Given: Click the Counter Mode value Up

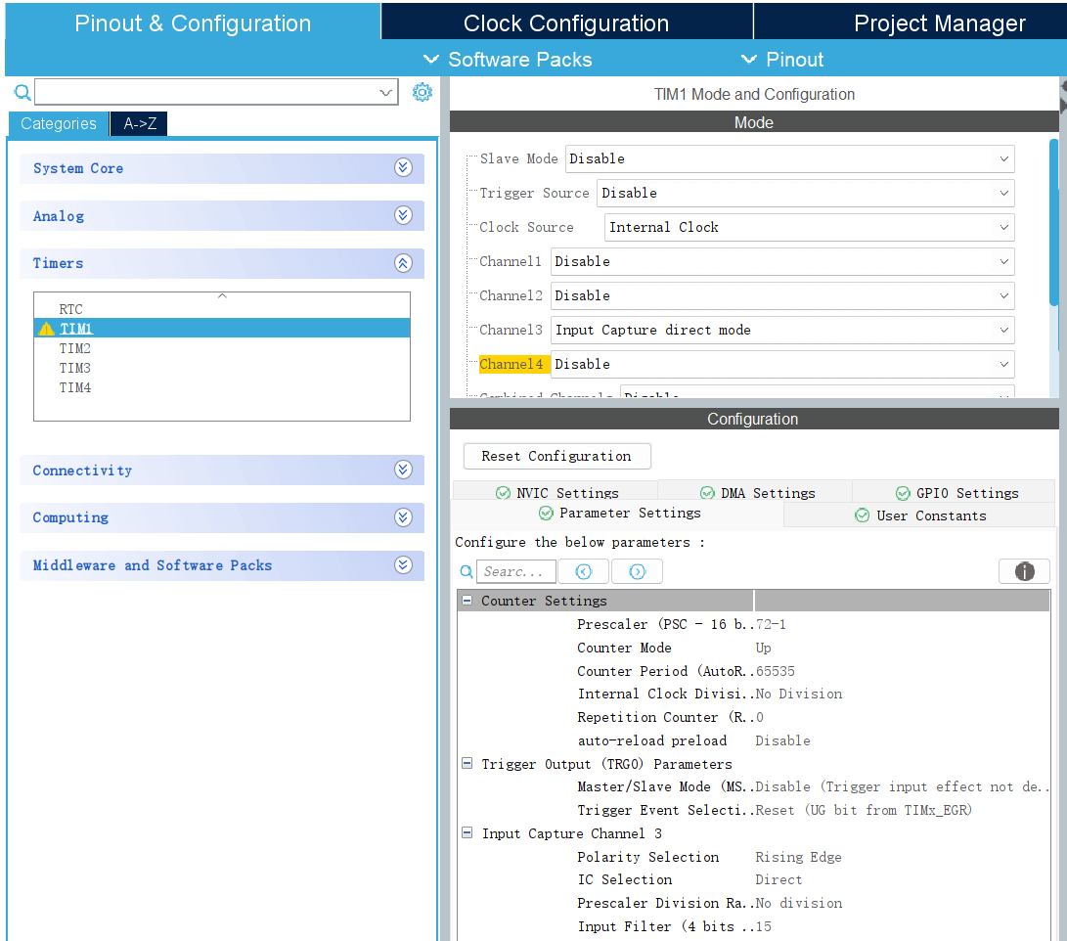Looking at the screenshot, I should [763, 648].
